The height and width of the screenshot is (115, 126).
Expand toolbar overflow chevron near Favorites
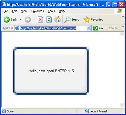click(x=123, y=16)
